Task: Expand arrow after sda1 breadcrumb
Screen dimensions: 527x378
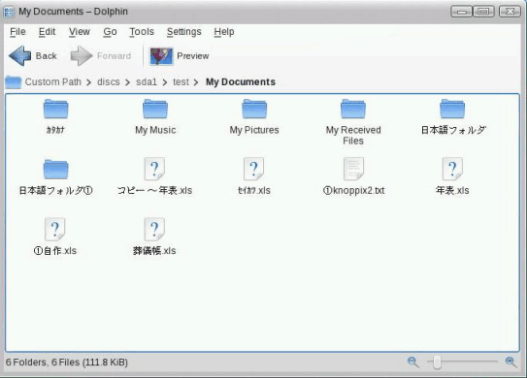Action: point(165,82)
